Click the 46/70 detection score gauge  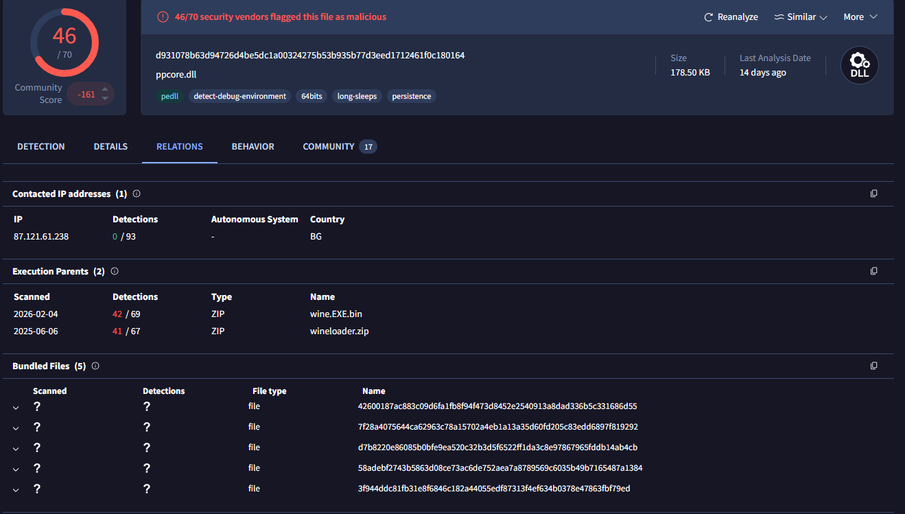[x=64, y=43]
